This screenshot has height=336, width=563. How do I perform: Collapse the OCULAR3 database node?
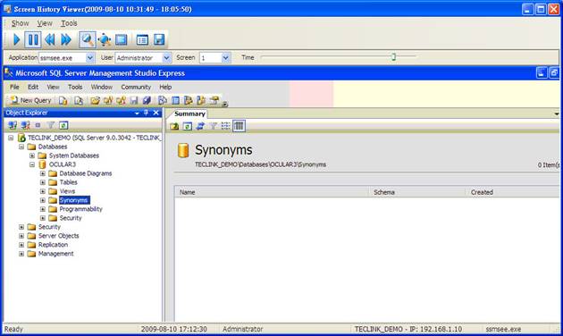32,164
